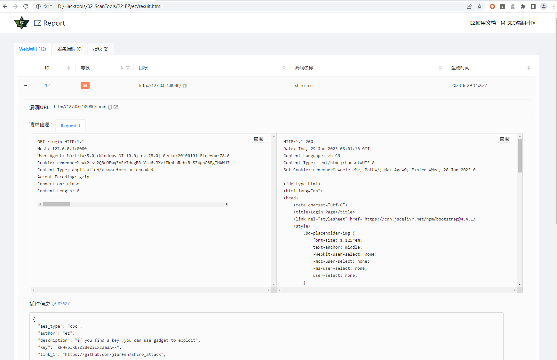Image resolution: width=557 pixels, height=360 pixels.
Task: Click the 漏洞名称 column header
Action: click(304, 68)
